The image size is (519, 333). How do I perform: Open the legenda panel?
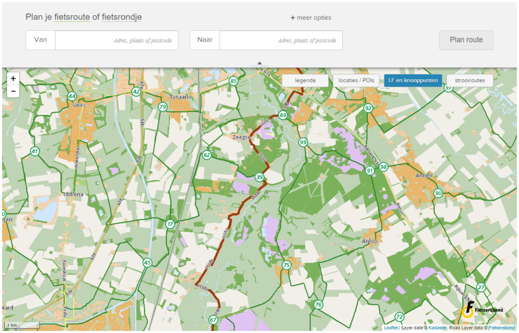pyautogui.click(x=305, y=80)
